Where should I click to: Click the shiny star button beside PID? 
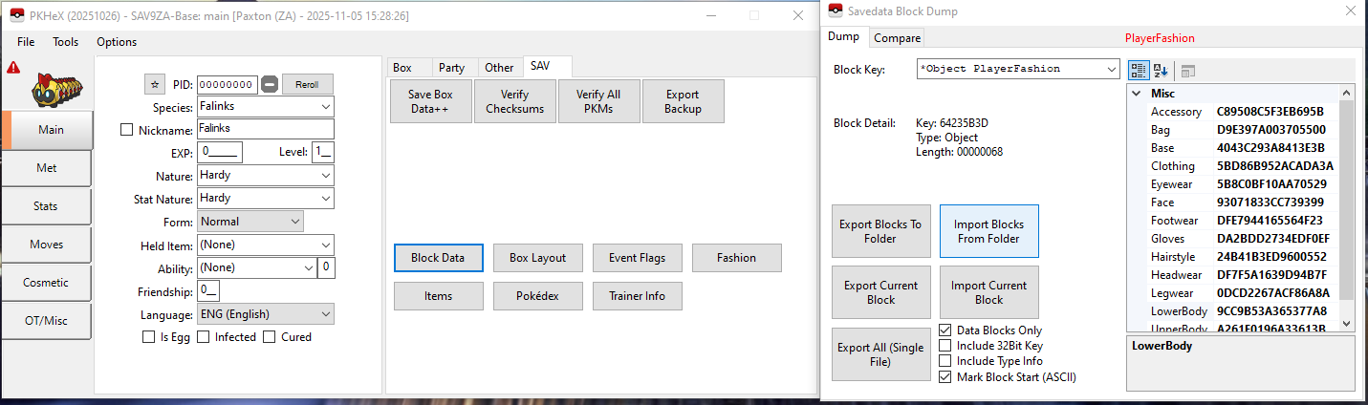(x=156, y=84)
